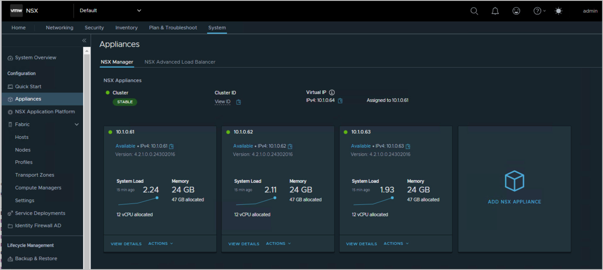Click View Details for appliance 10.1.0.63

[361, 244]
